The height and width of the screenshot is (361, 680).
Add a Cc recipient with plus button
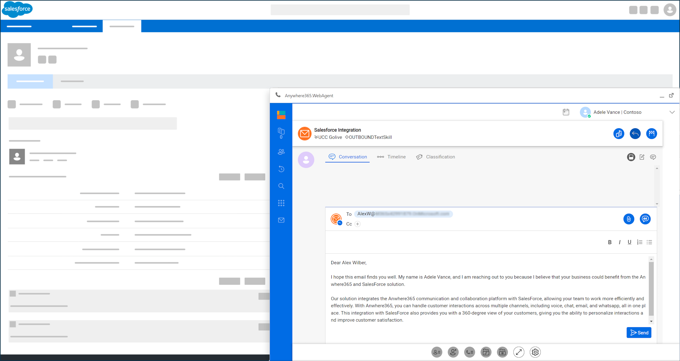[x=358, y=224]
